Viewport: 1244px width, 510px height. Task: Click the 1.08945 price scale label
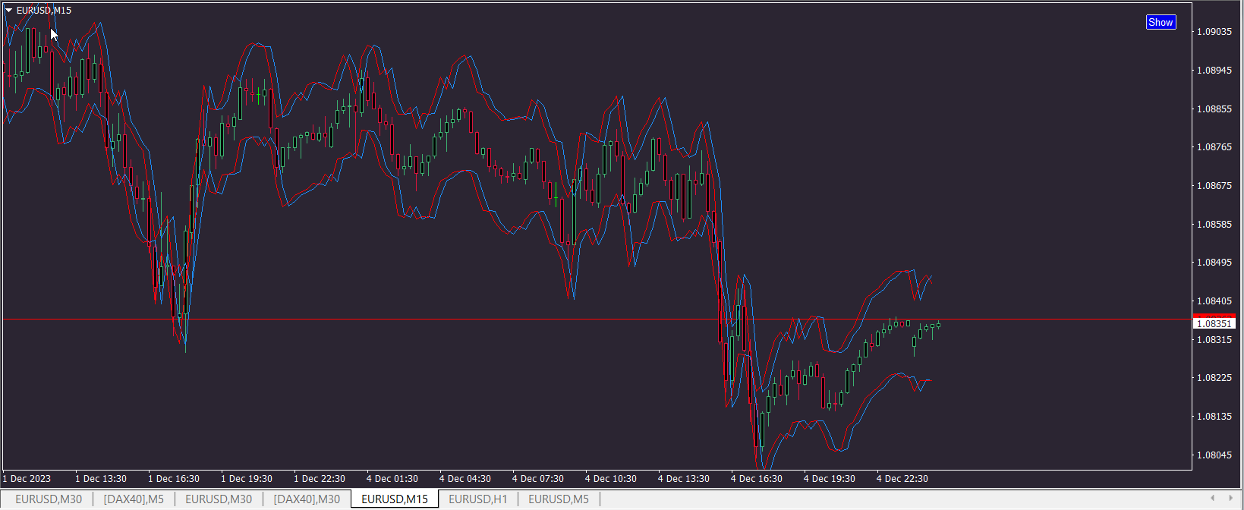pyautogui.click(x=1214, y=71)
